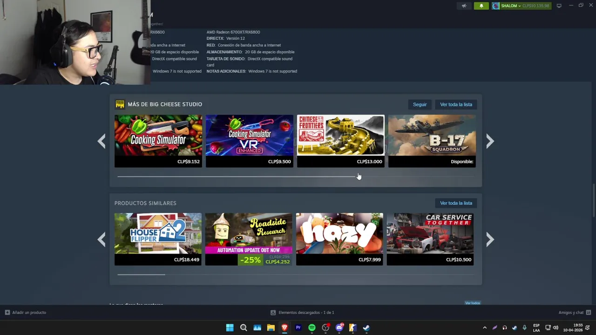
Task: Click the CLP$9.500 Cooking Simulator VR price
Action: (x=279, y=161)
